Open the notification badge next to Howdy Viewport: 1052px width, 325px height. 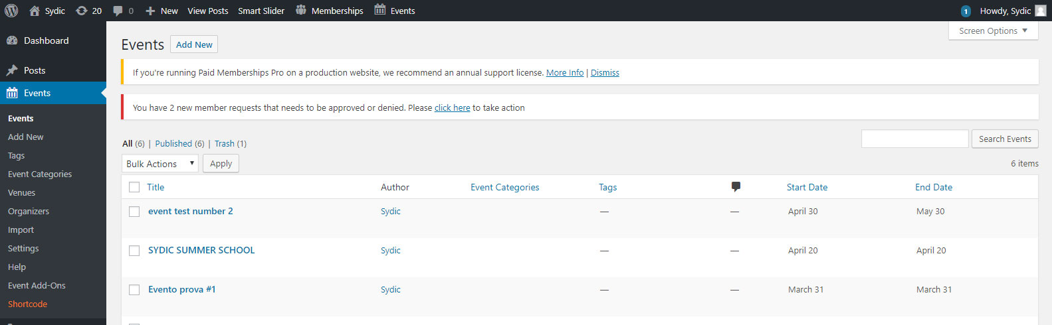point(966,11)
